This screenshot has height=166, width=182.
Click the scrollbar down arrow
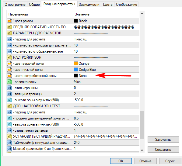coord(142,150)
